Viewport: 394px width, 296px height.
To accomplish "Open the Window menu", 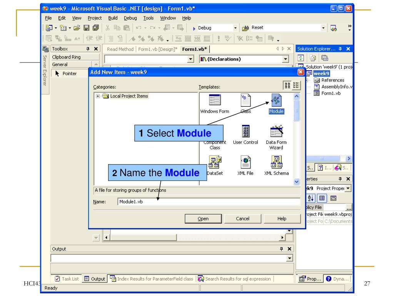I will coord(168,18).
